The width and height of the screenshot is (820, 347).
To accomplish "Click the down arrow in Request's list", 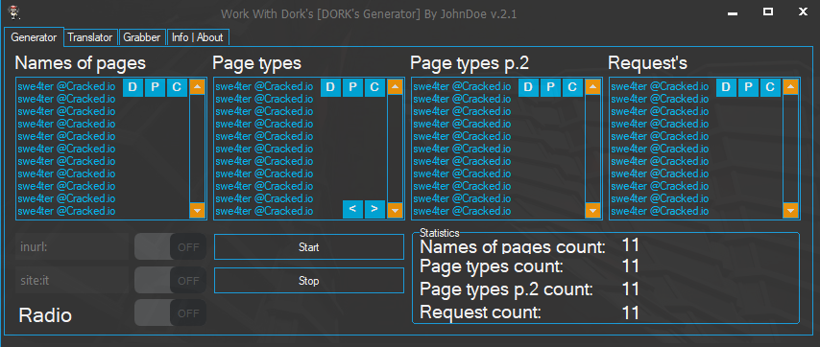I will pos(790,210).
